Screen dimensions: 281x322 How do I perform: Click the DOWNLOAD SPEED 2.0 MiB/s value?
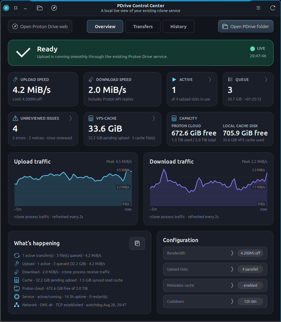tap(107, 90)
